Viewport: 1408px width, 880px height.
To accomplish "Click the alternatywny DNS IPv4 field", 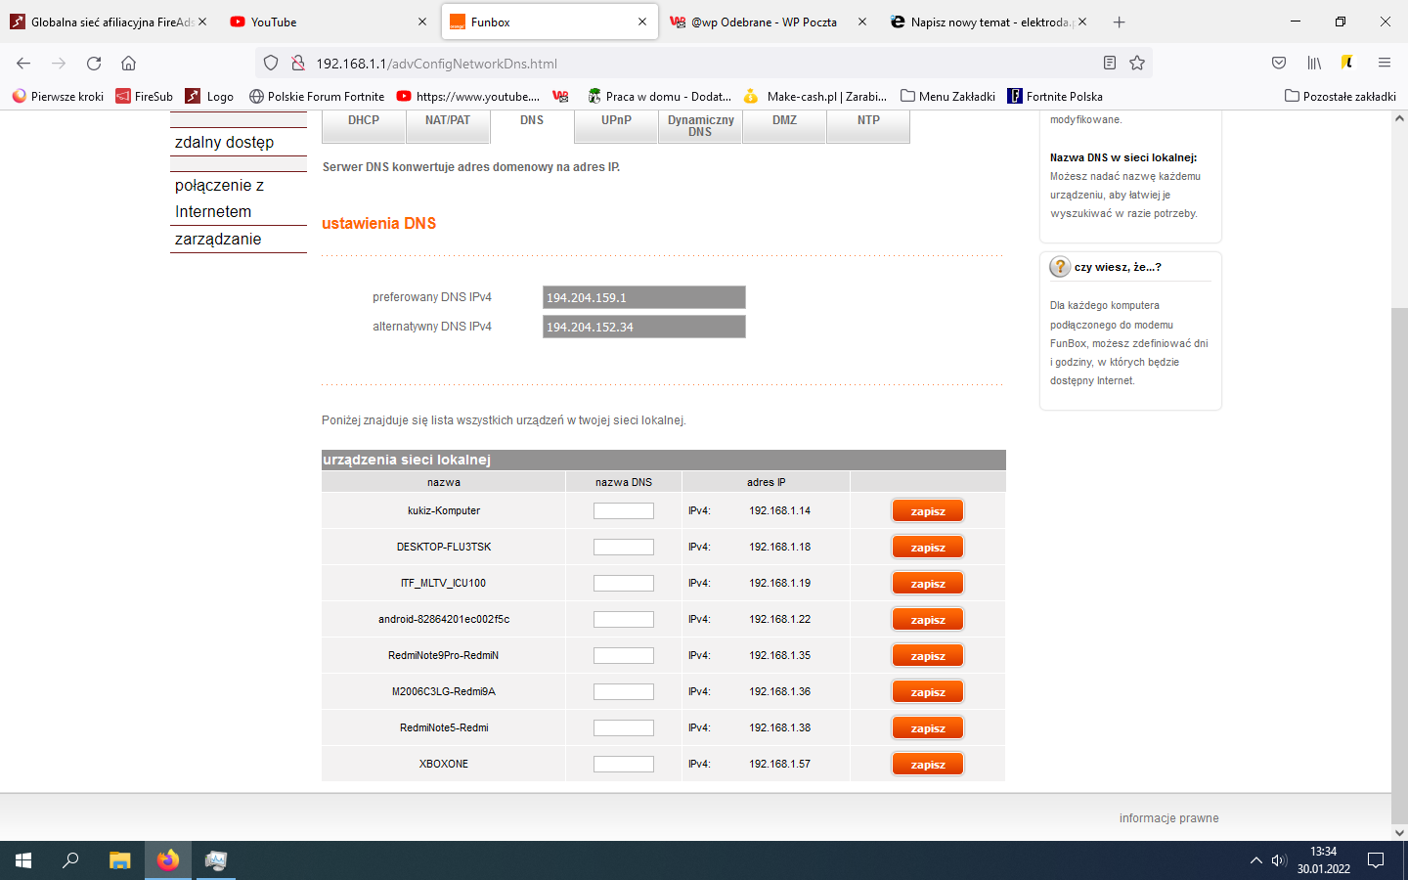I will click(x=644, y=327).
